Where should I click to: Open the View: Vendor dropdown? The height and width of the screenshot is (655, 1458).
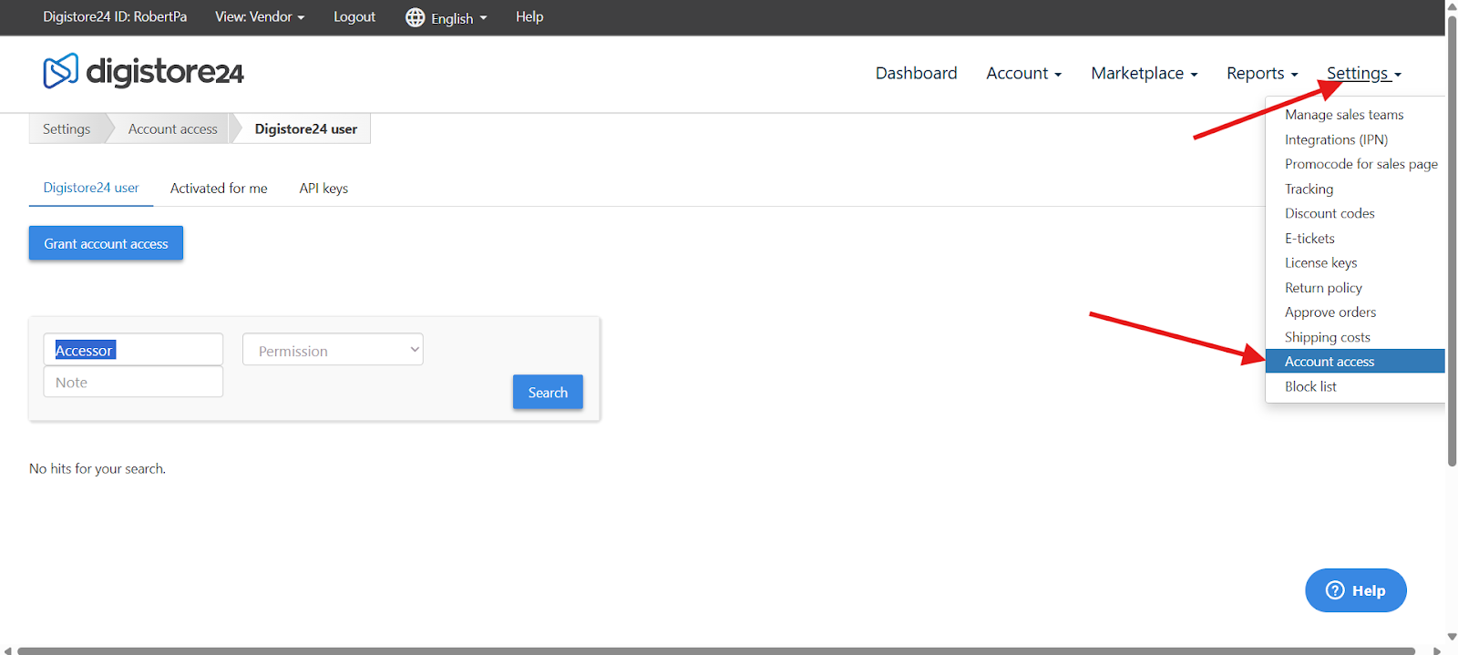tap(260, 16)
